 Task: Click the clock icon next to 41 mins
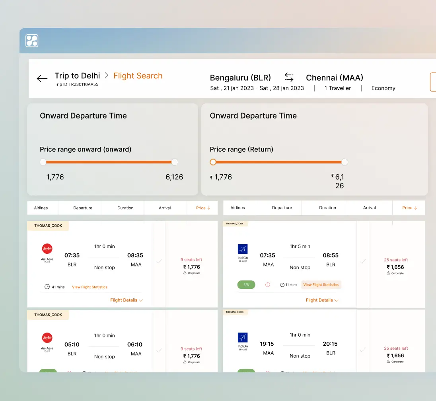point(47,287)
